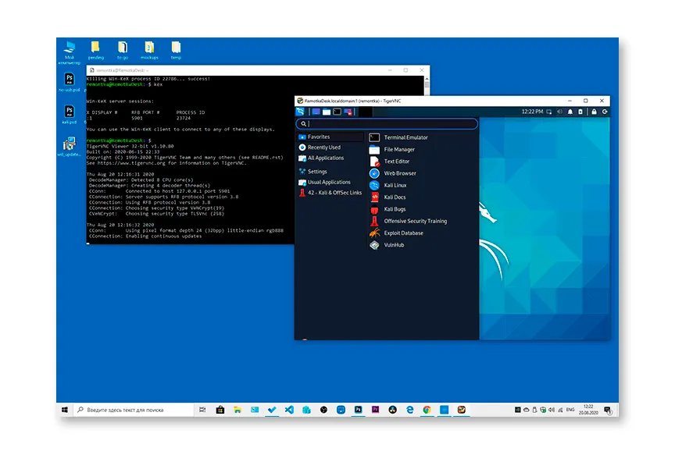Open Premiere Pro from the taskbar
Viewport: 675px width, 455px height.
(375, 410)
